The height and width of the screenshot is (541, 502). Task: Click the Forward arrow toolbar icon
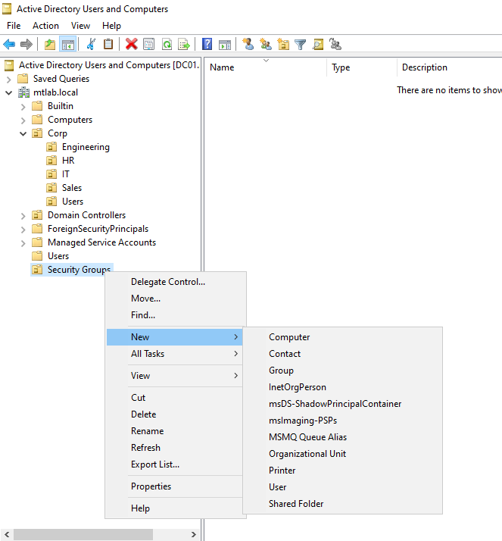(x=27, y=44)
